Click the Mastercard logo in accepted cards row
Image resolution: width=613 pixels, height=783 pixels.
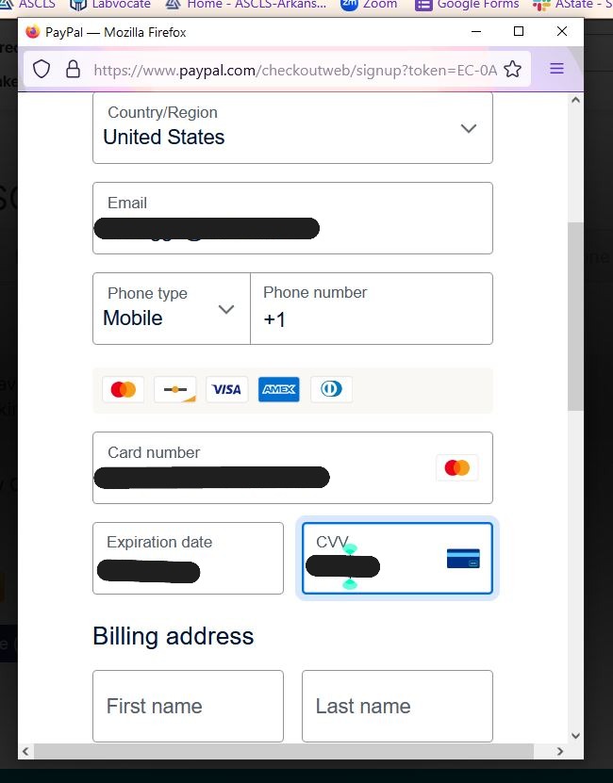click(123, 389)
